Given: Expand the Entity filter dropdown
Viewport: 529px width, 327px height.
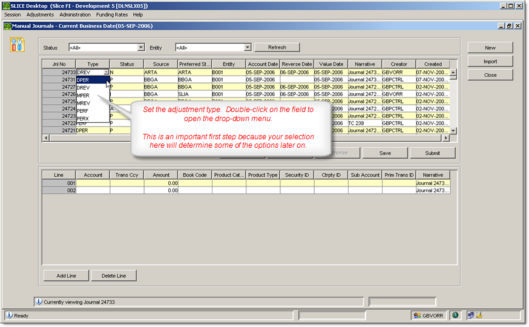Looking at the screenshot, I should tap(248, 47).
